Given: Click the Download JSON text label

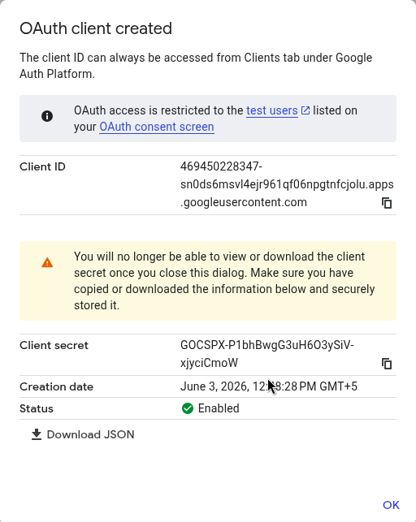Looking at the screenshot, I should pyautogui.click(x=91, y=434).
